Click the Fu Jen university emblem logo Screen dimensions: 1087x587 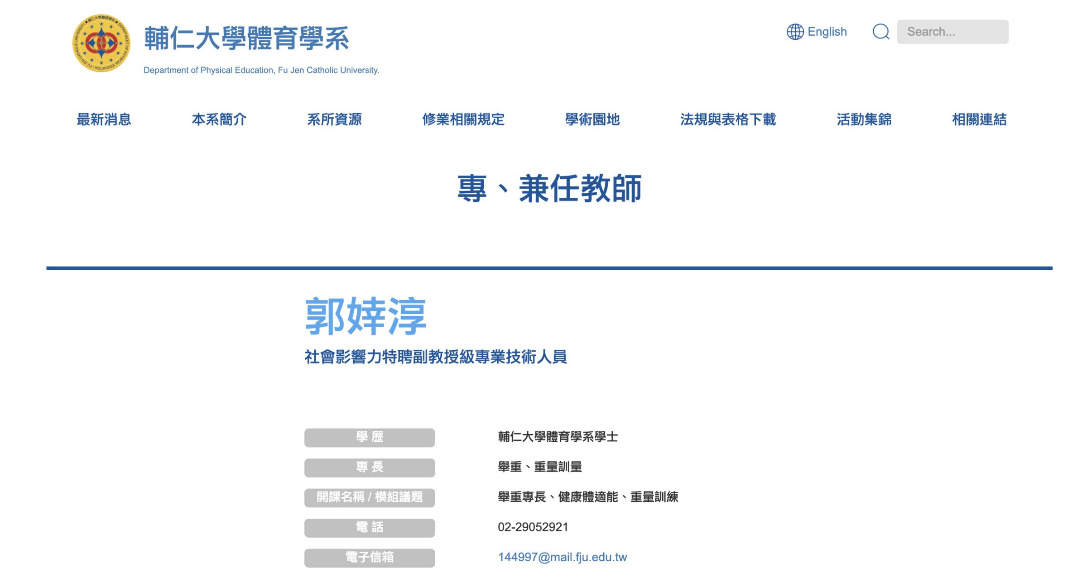101,43
